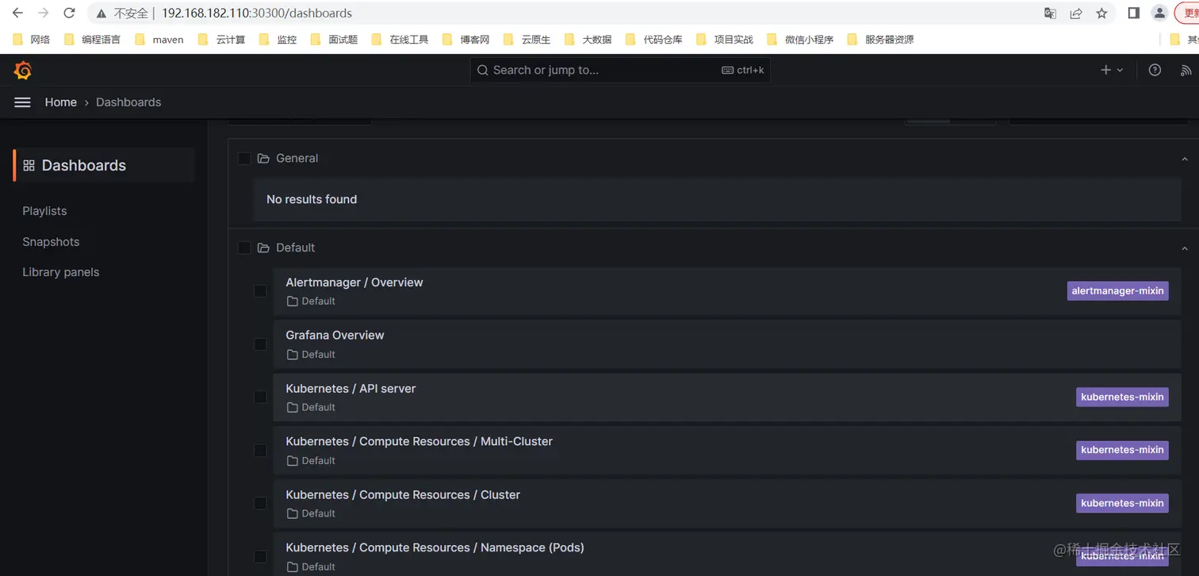
Task: Open the news feed RSS icon
Action: coord(1186,70)
